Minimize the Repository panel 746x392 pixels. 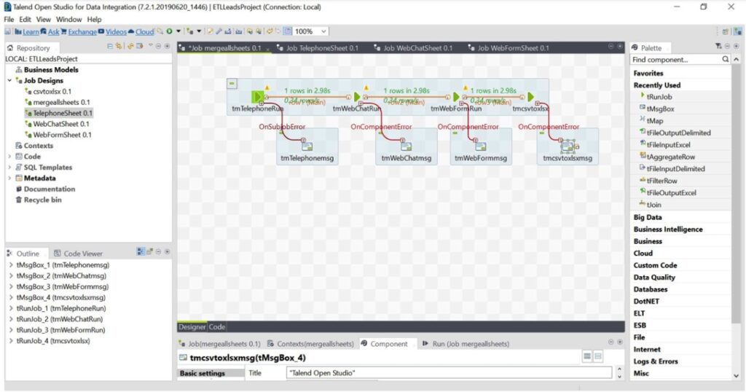coord(158,46)
